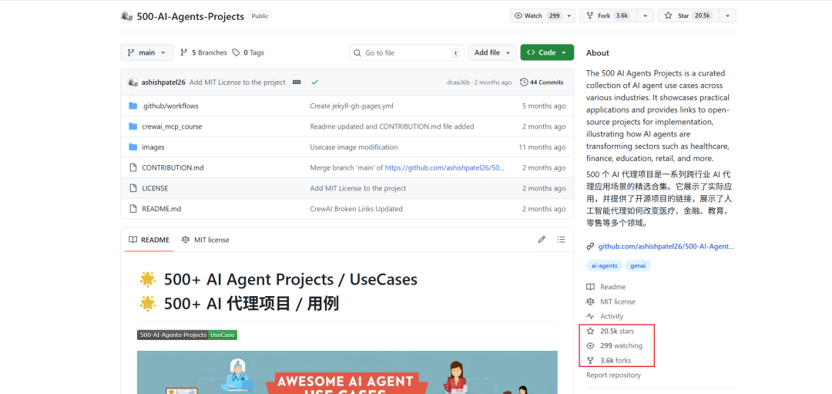Open the images folder
832x394 pixels.
153,147
